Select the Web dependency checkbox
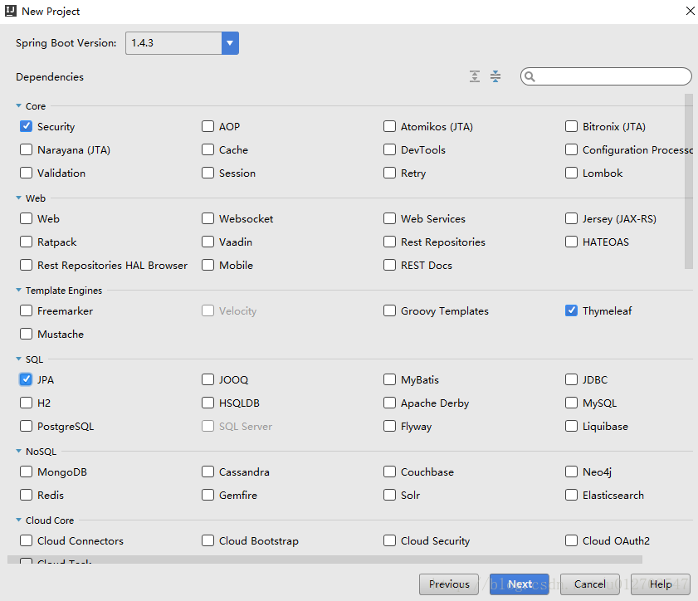Viewport: 698px width, 601px height. coord(27,218)
